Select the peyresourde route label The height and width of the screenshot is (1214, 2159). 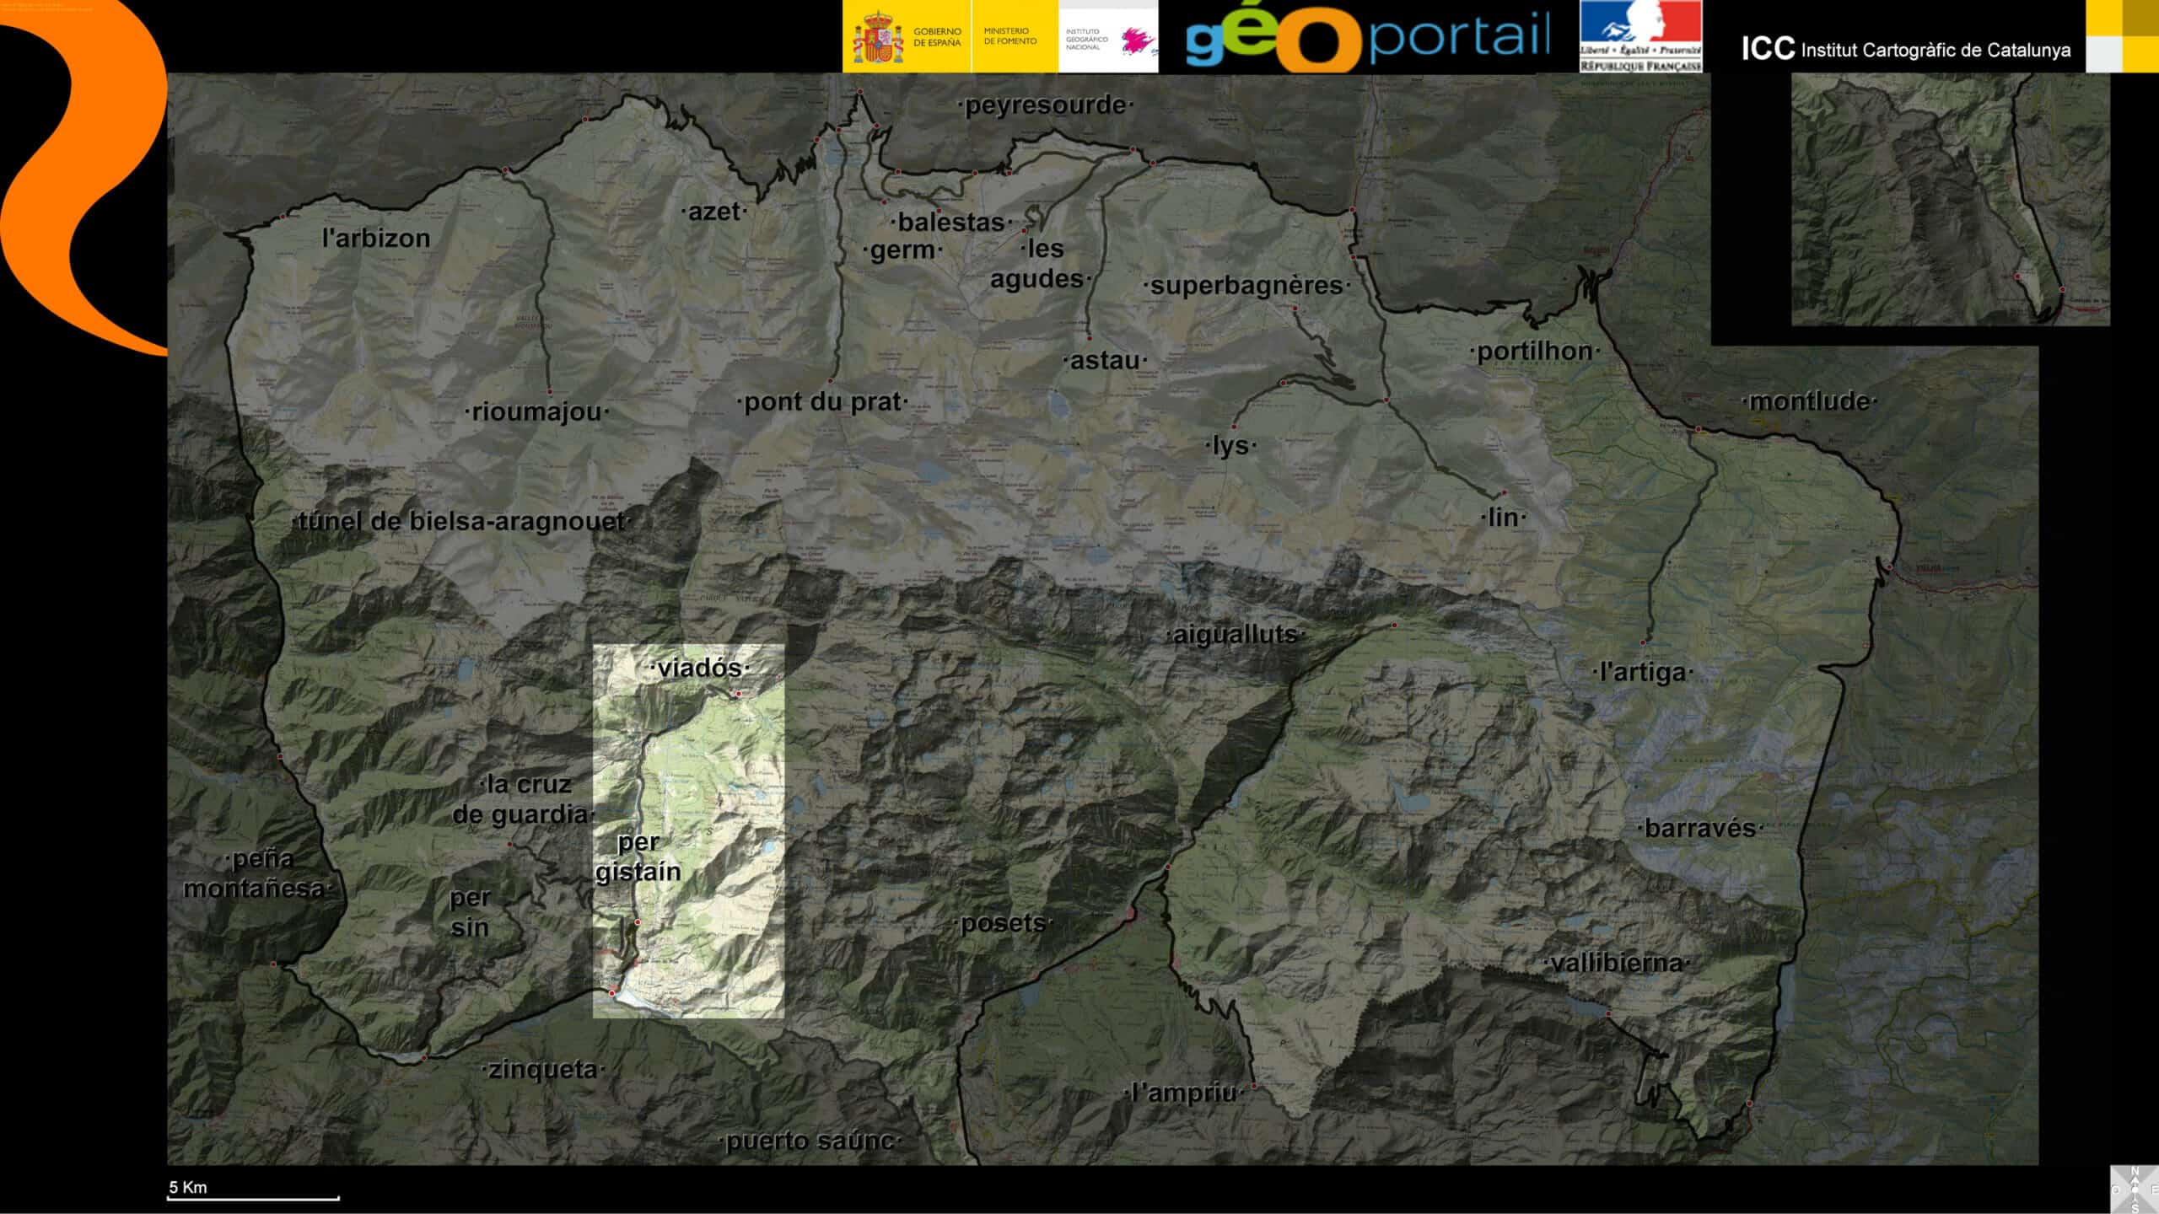[x=1045, y=105]
